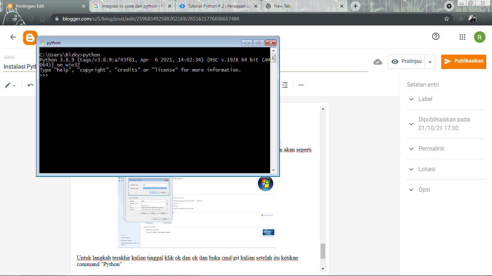
Task: Maximize the python console window
Action: [259, 42]
